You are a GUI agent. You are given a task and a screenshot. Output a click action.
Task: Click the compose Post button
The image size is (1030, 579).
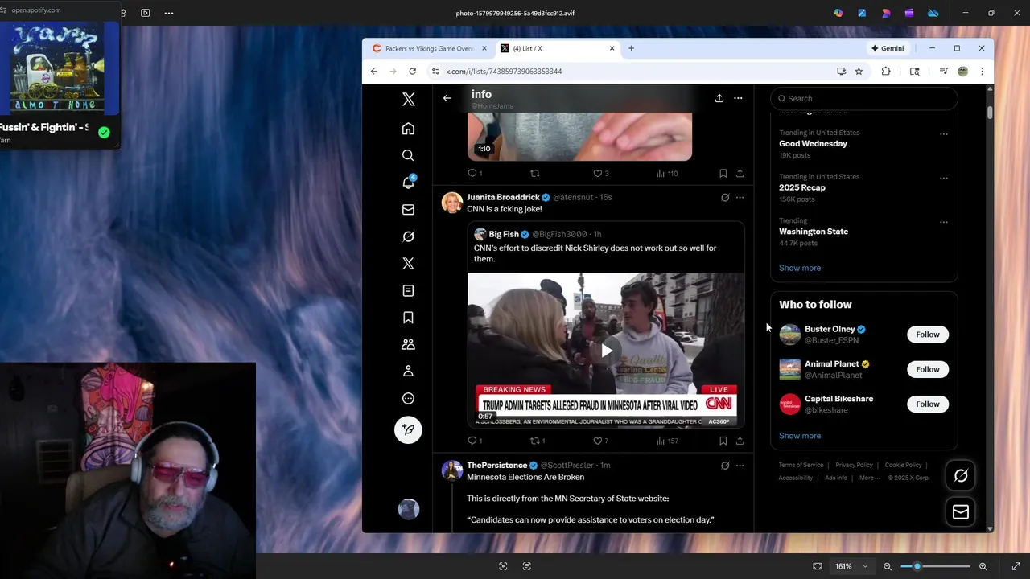408,429
